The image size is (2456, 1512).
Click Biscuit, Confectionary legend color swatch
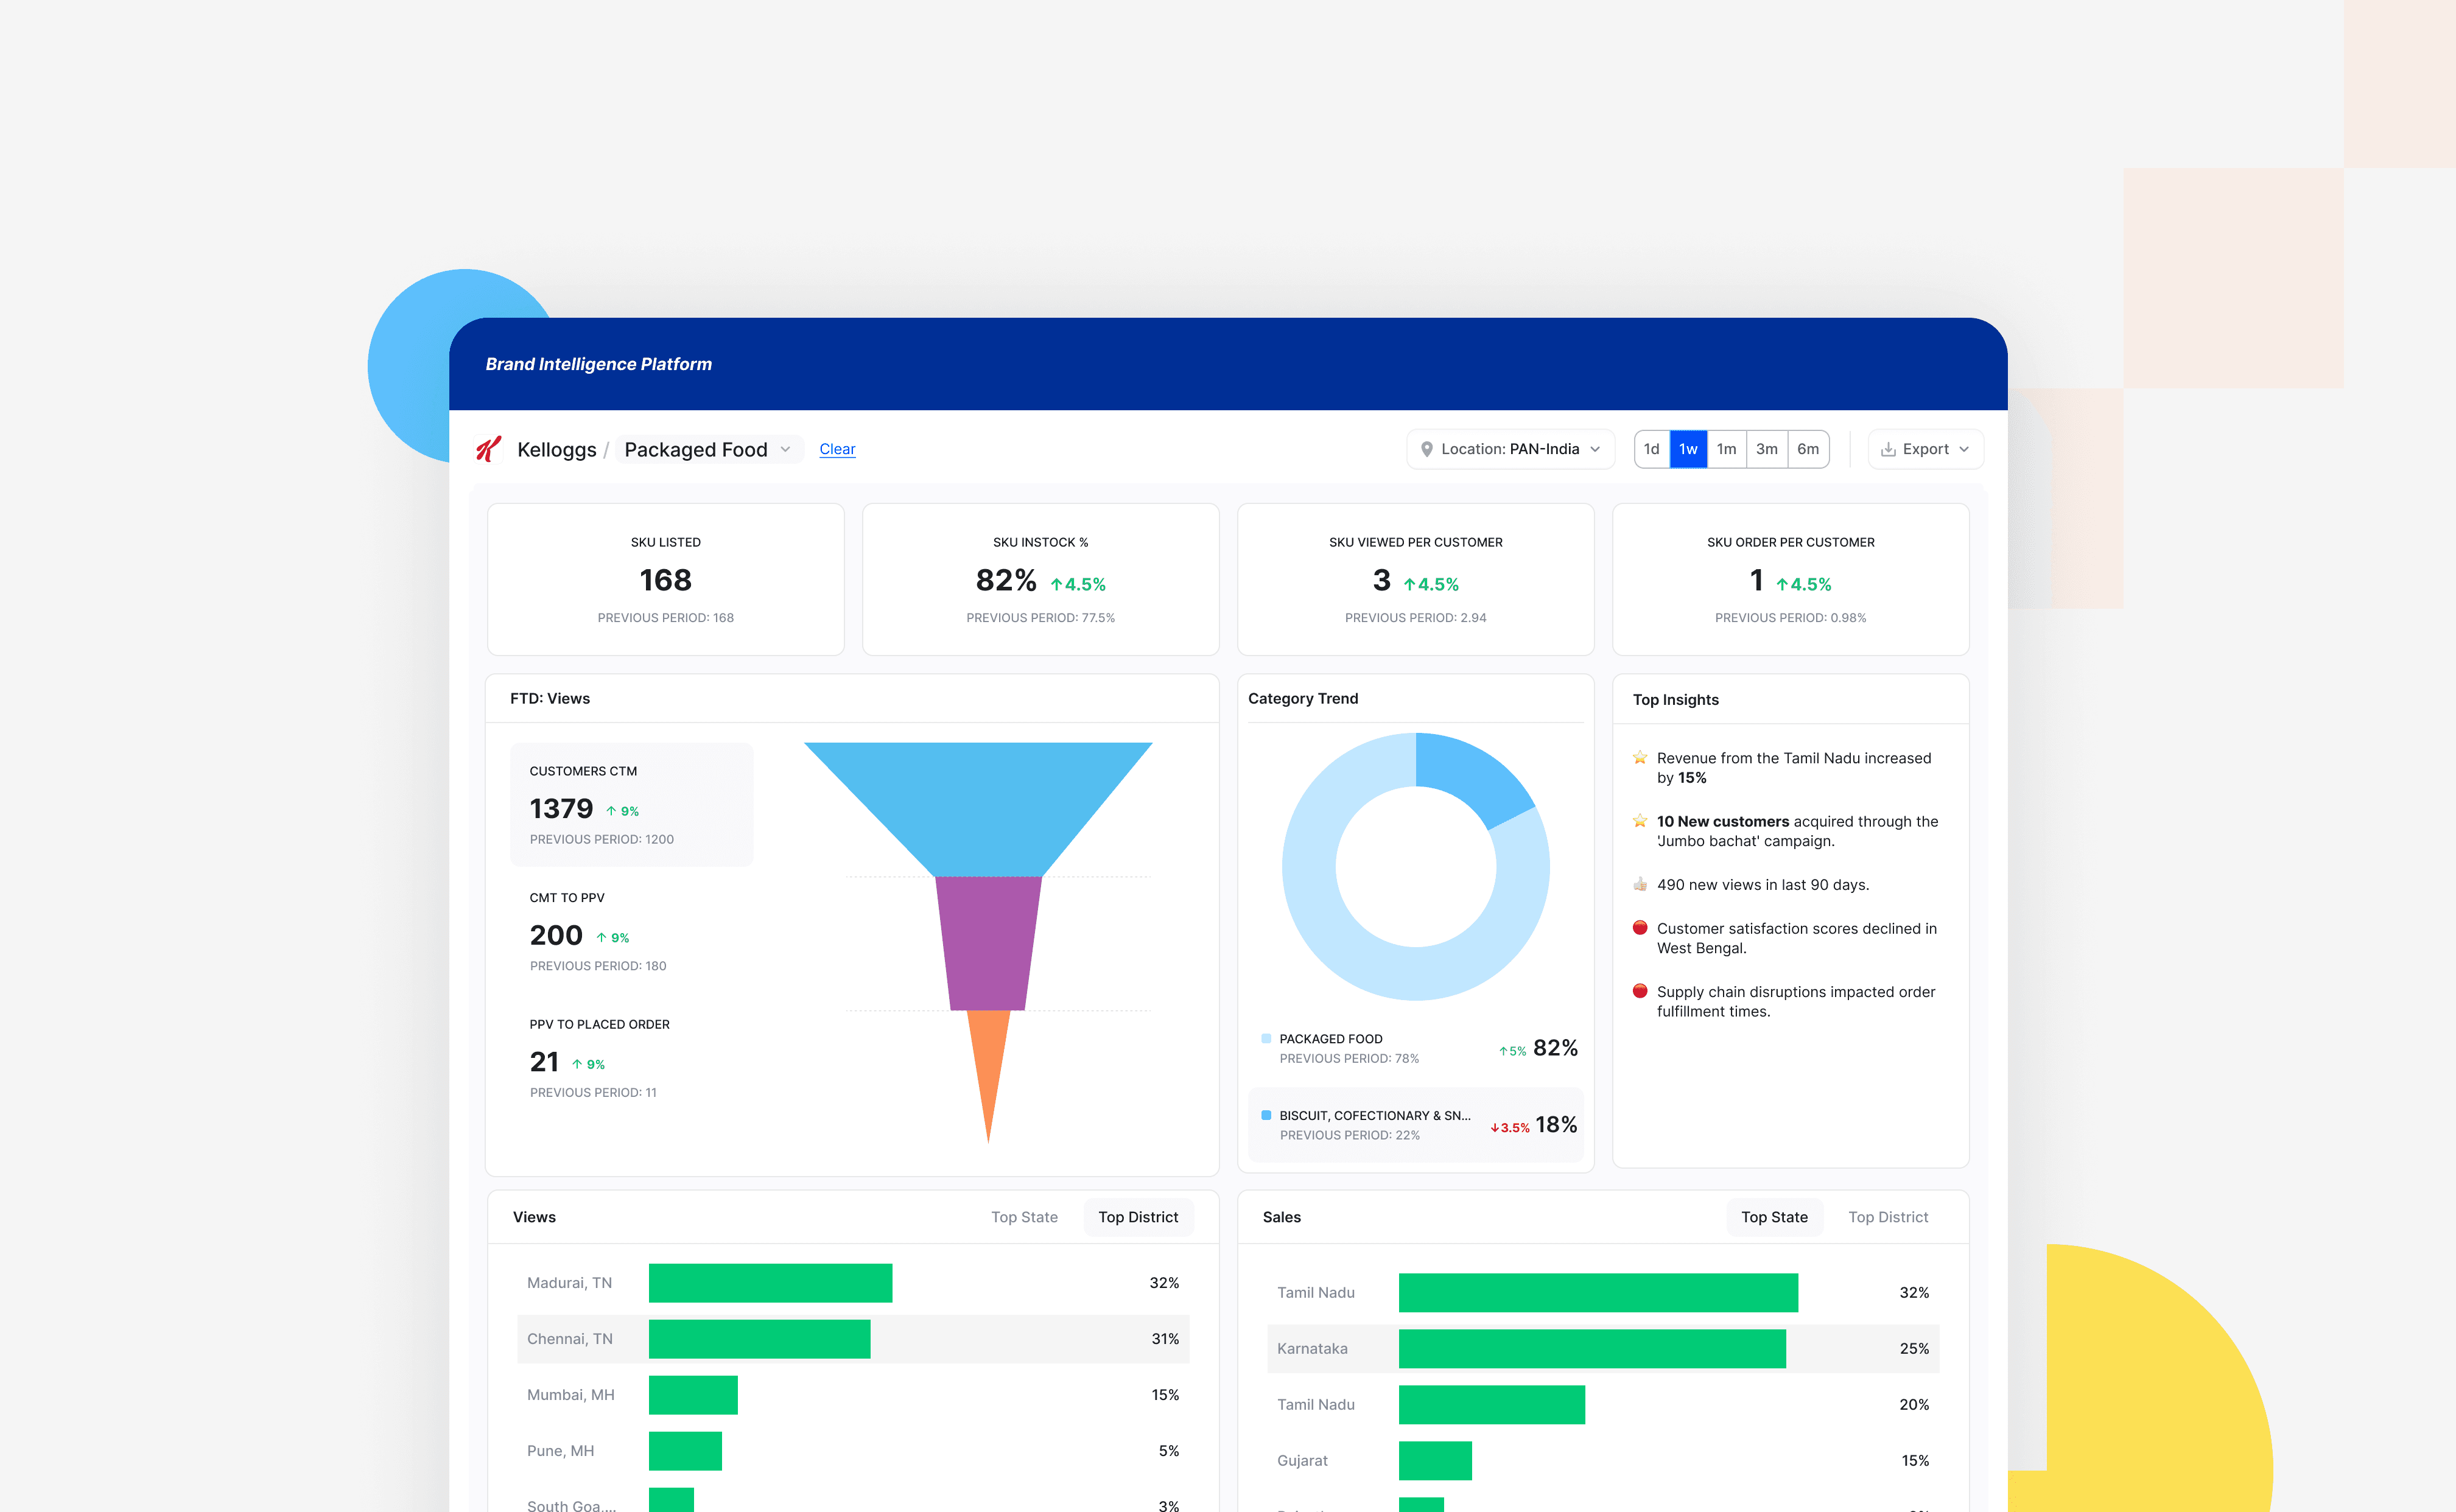coord(1266,1115)
